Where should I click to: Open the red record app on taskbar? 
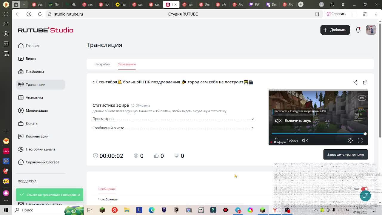point(226,210)
